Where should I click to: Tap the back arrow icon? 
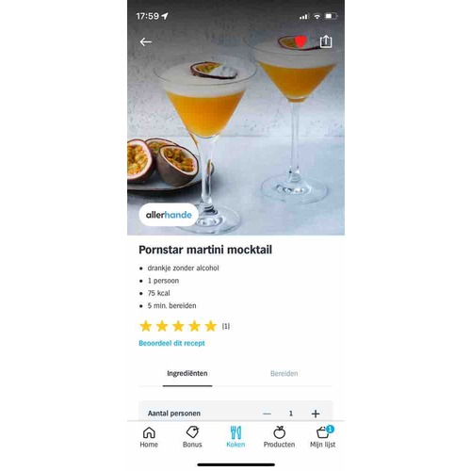146,41
